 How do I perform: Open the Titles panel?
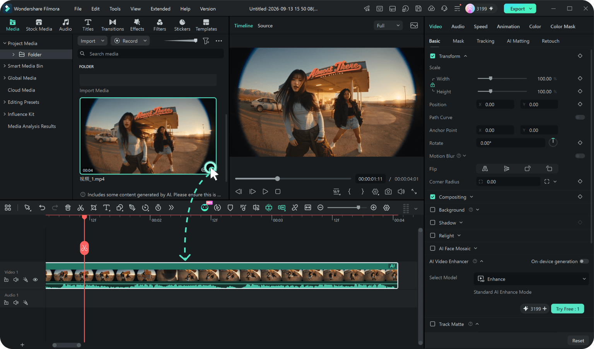pos(88,25)
